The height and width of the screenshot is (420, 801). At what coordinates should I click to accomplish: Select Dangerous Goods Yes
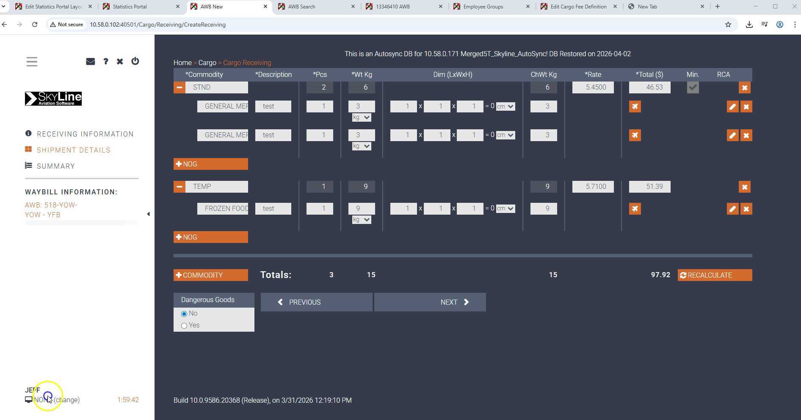click(184, 326)
